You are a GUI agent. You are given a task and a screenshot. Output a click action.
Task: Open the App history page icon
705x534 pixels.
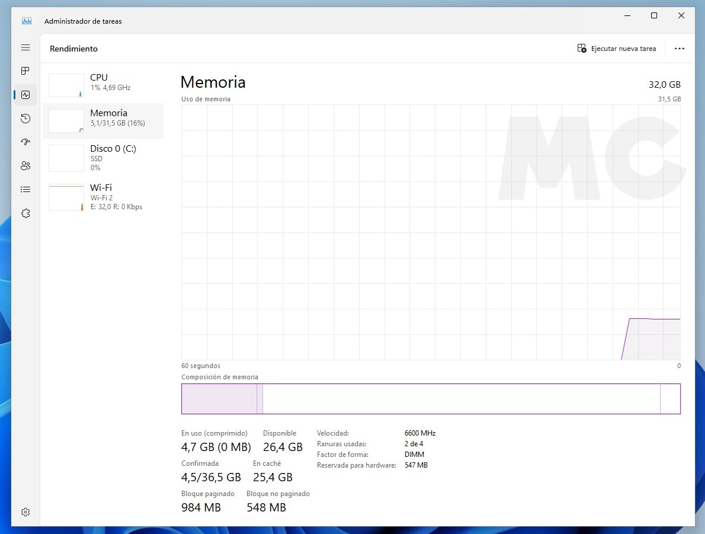pos(25,119)
